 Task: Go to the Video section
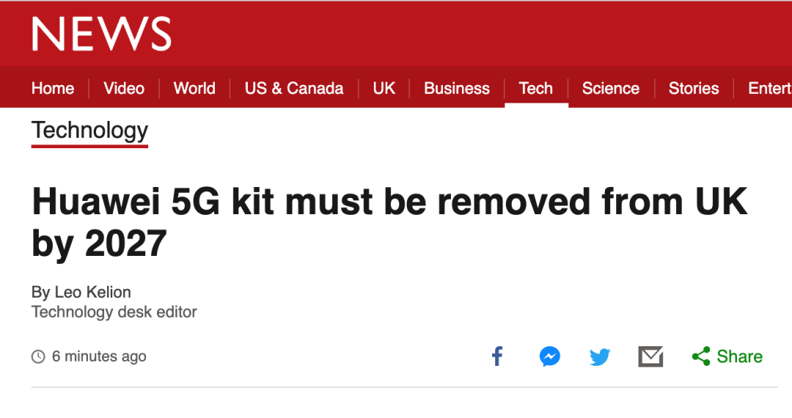click(124, 89)
